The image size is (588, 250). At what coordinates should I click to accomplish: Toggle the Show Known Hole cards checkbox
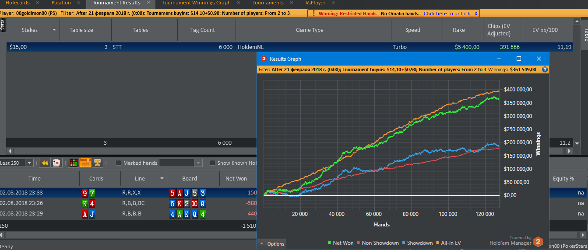click(x=212, y=163)
